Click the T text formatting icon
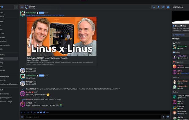The height and width of the screenshot is (120, 189). [31, 112]
